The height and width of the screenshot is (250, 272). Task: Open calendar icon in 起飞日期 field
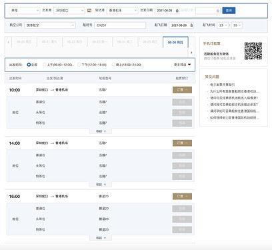pyautogui.click(x=191, y=25)
